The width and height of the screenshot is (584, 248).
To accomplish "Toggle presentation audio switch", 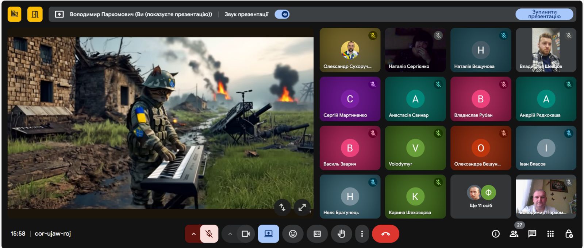I will tap(282, 14).
